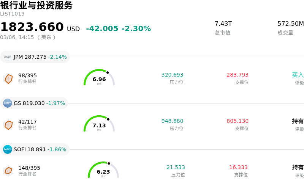Open JPM industry rank radar icon

pos(8,78)
